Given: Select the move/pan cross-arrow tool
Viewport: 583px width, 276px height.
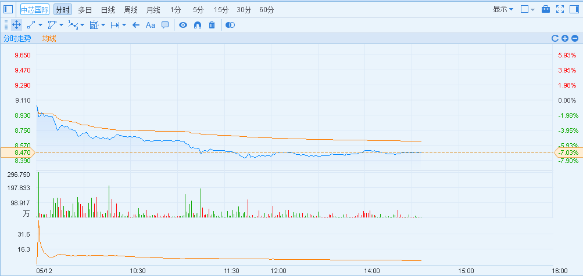Looking at the screenshot, I should pyautogui.click(x=16, y=26).
